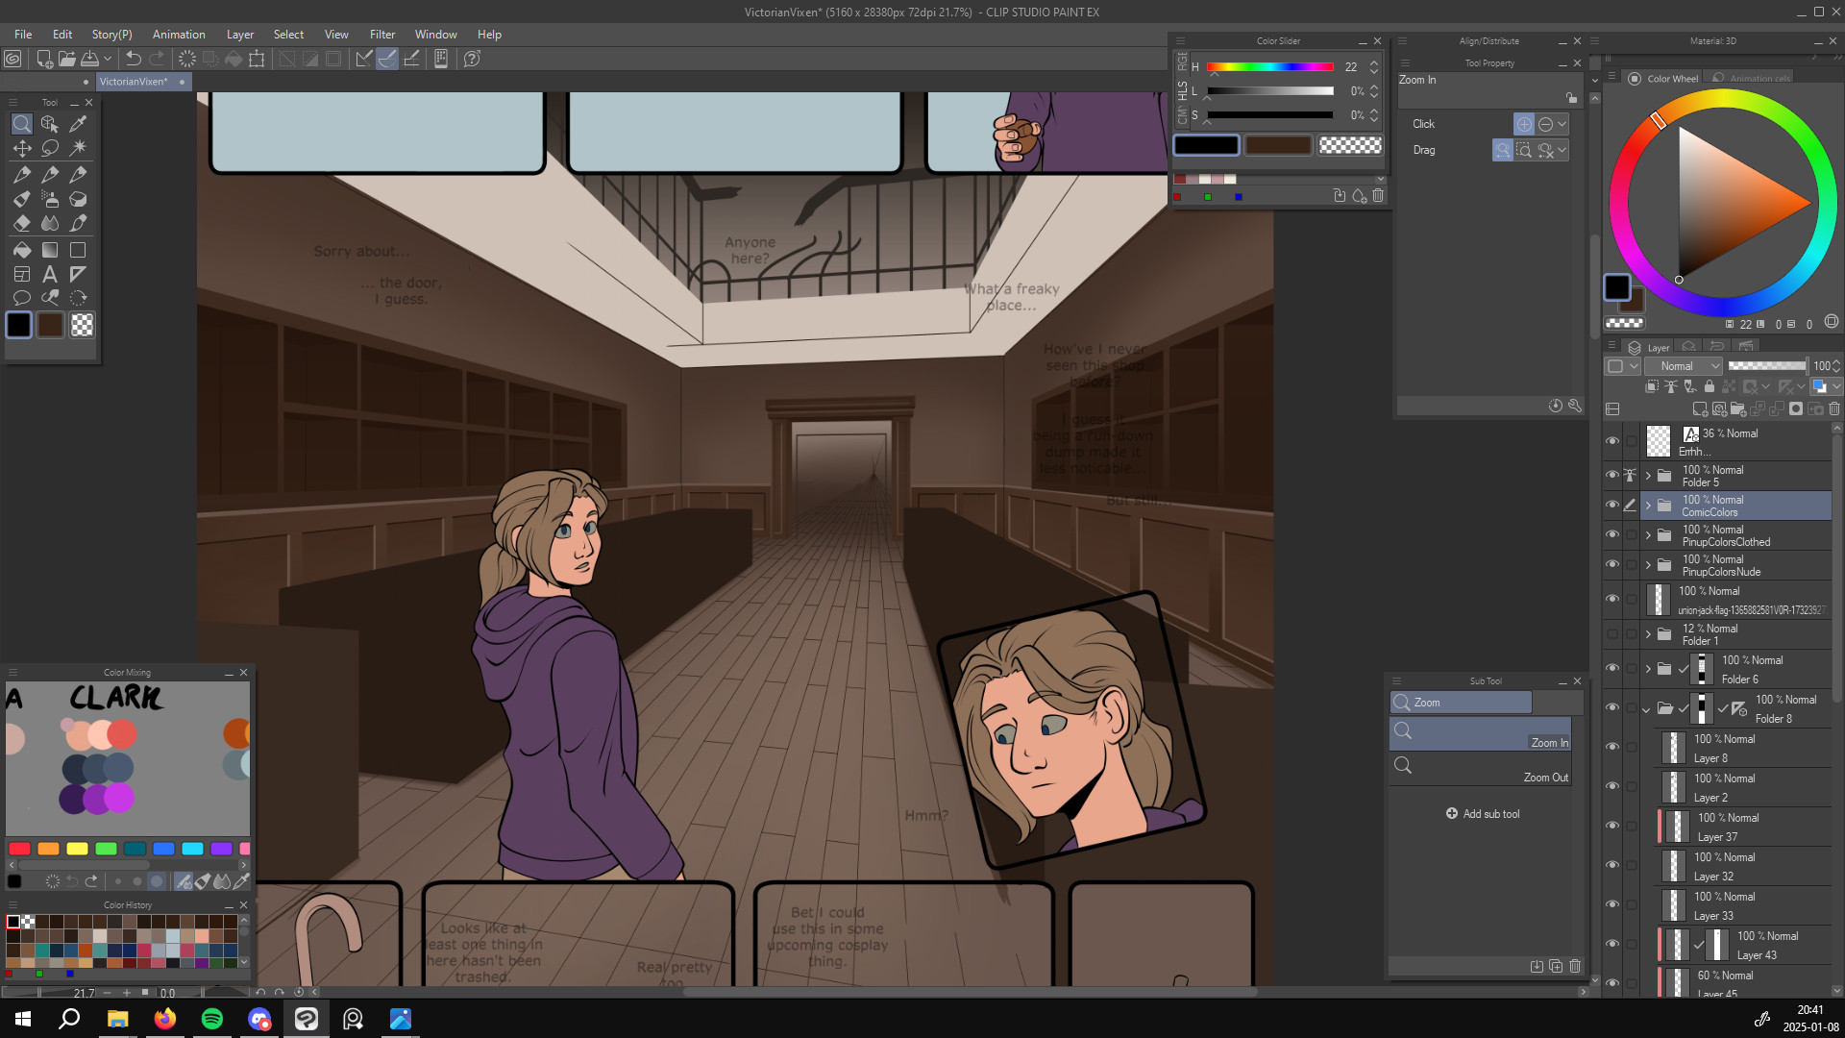Open the layer color change dropdown arrow
The image size is (1845, 1038).
(1836, 386)
